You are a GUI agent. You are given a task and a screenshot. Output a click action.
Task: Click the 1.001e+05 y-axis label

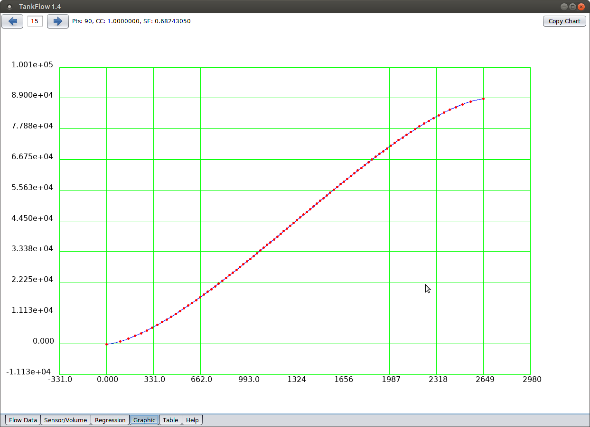[32, 65]
